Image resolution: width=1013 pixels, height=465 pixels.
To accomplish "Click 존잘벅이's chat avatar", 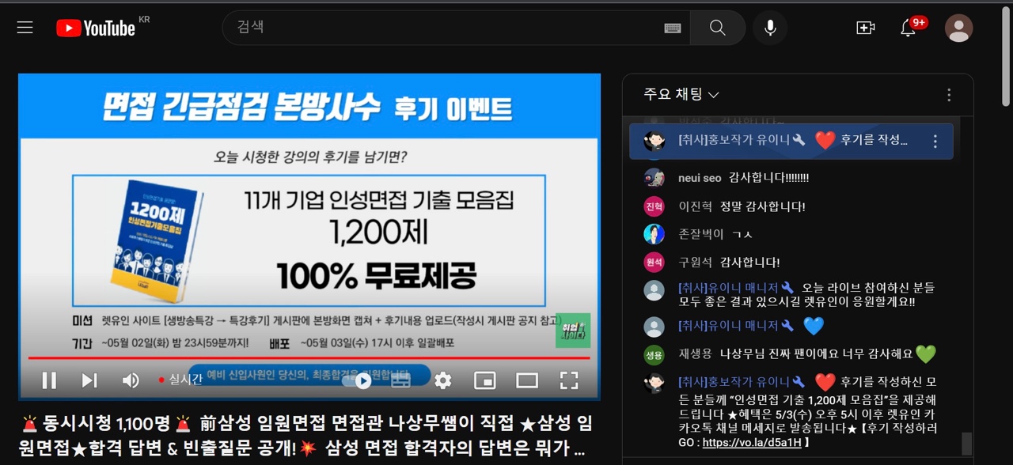I will pos(654,234).
